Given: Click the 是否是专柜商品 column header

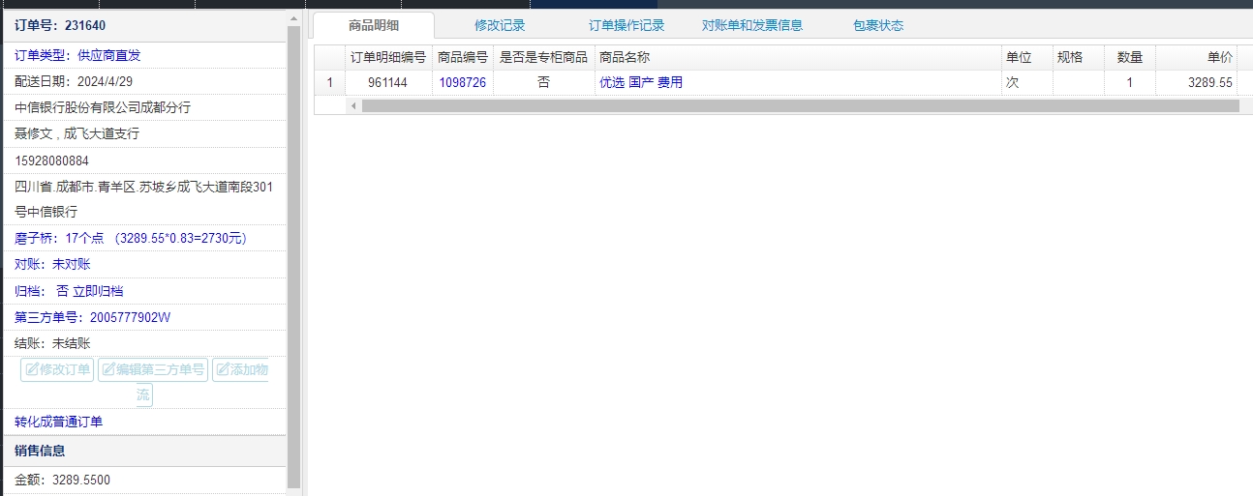Looking at the screenshot, I should pos(543,57).
